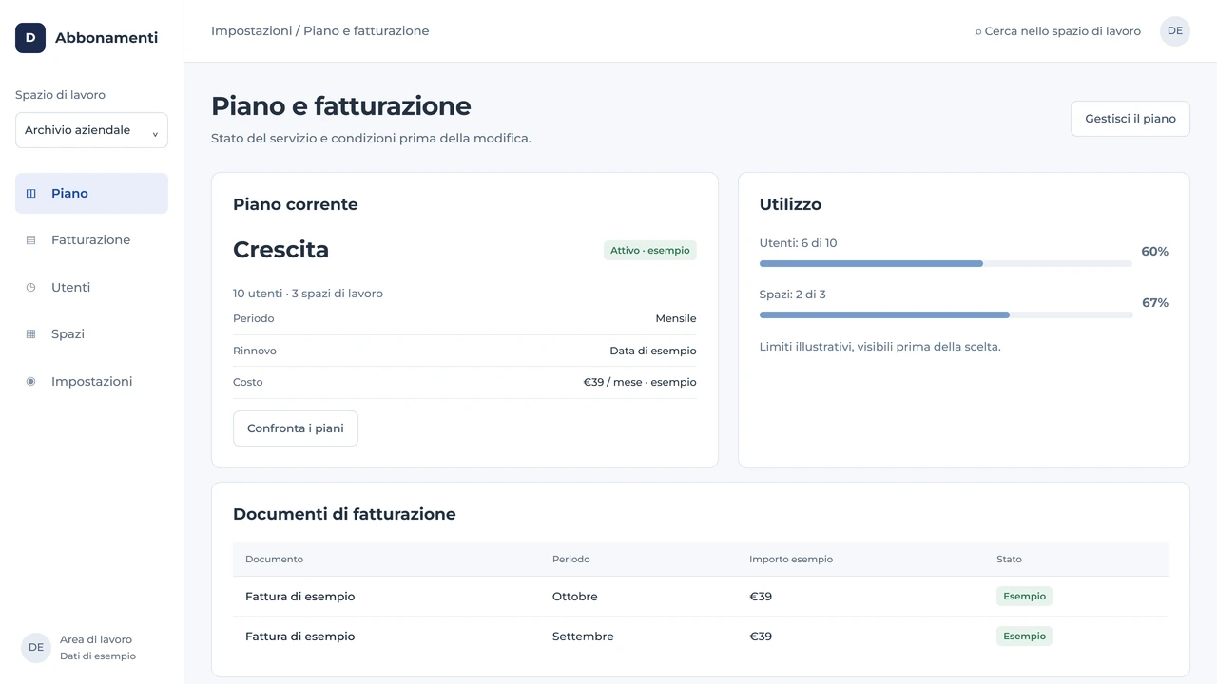The width and height of the screenshot is (1217, 684).
Task: Click the €39 / mese · esempio cost
Action: coord(640,382)
